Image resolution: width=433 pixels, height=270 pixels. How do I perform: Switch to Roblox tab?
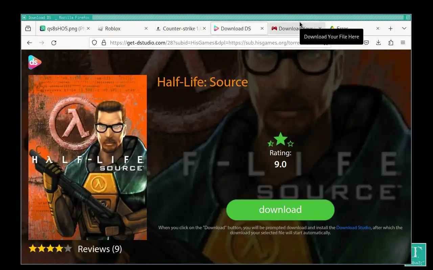(122, 29)
